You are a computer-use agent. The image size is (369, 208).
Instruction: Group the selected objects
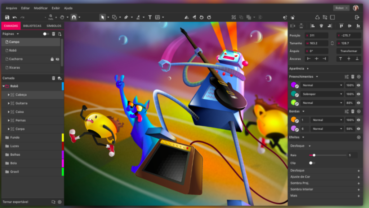(x=234, y=17)
